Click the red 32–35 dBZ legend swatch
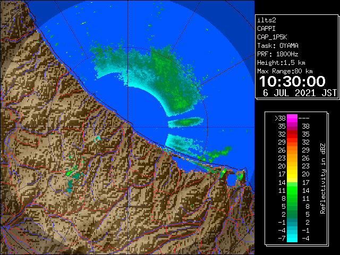This screenshot has width=340, height=255. [292, 134]
